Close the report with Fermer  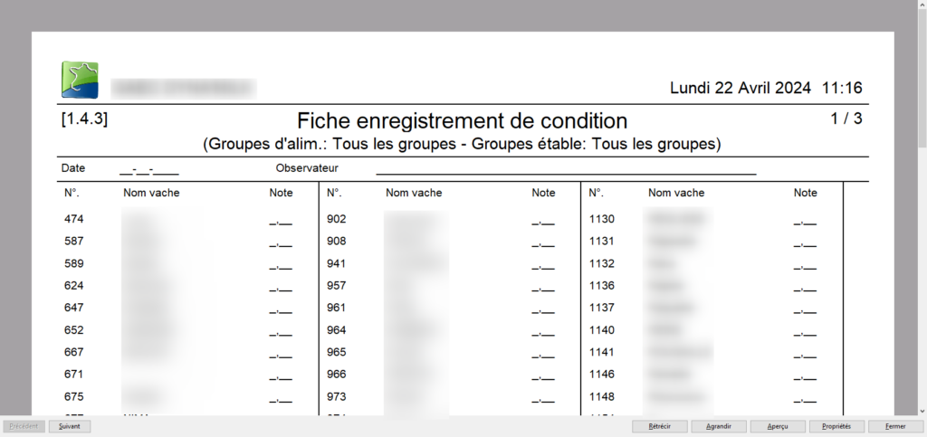[x=895, y=426]
